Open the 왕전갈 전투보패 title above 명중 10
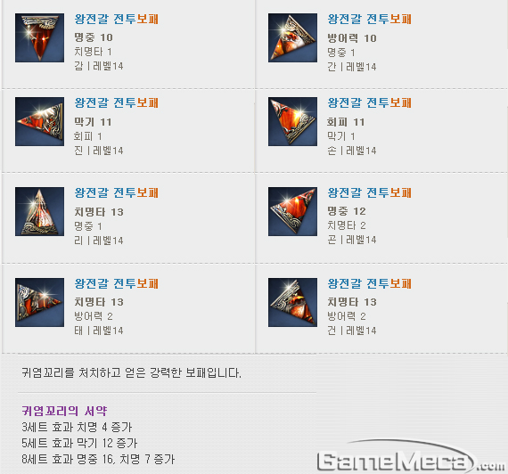508x474 pixels. [x=117, y=19]
